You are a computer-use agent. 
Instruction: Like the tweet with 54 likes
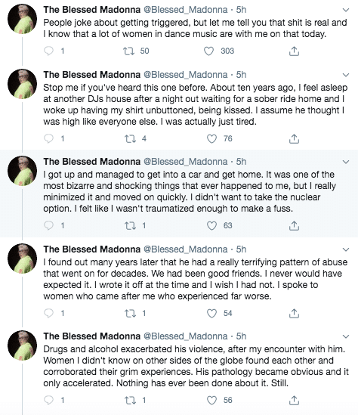tap(211, 314)
